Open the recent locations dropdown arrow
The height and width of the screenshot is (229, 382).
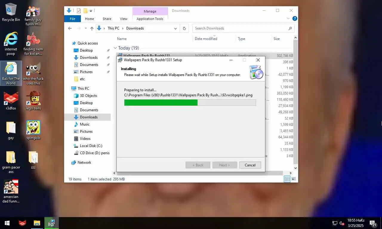(x=86, y=28)
